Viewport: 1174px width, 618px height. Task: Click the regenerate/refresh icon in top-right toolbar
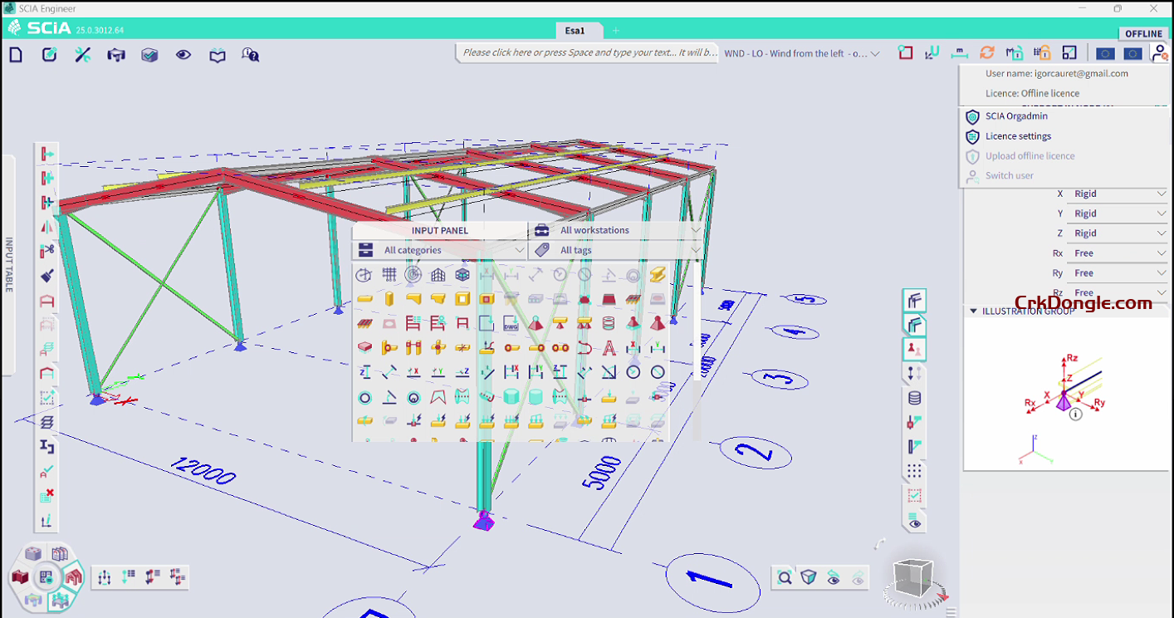(x=987, y=52)
